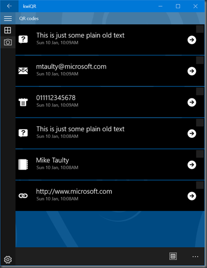Screen dimensions: 207x268
Task: Click the select-all grid icon in bottom bar
Action: 173,256
